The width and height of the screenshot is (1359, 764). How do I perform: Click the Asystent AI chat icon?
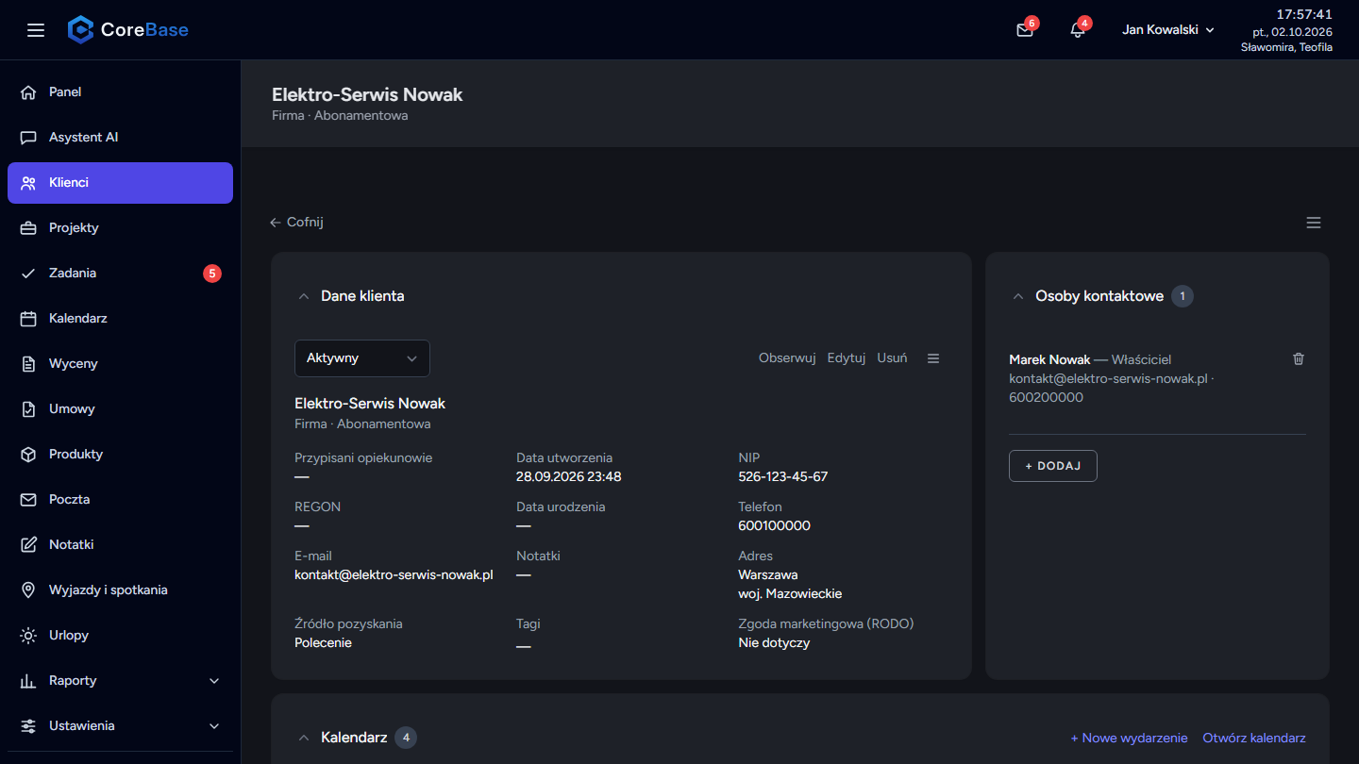pos(28,138)
